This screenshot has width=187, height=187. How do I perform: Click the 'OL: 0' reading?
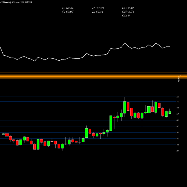[126, 16]
